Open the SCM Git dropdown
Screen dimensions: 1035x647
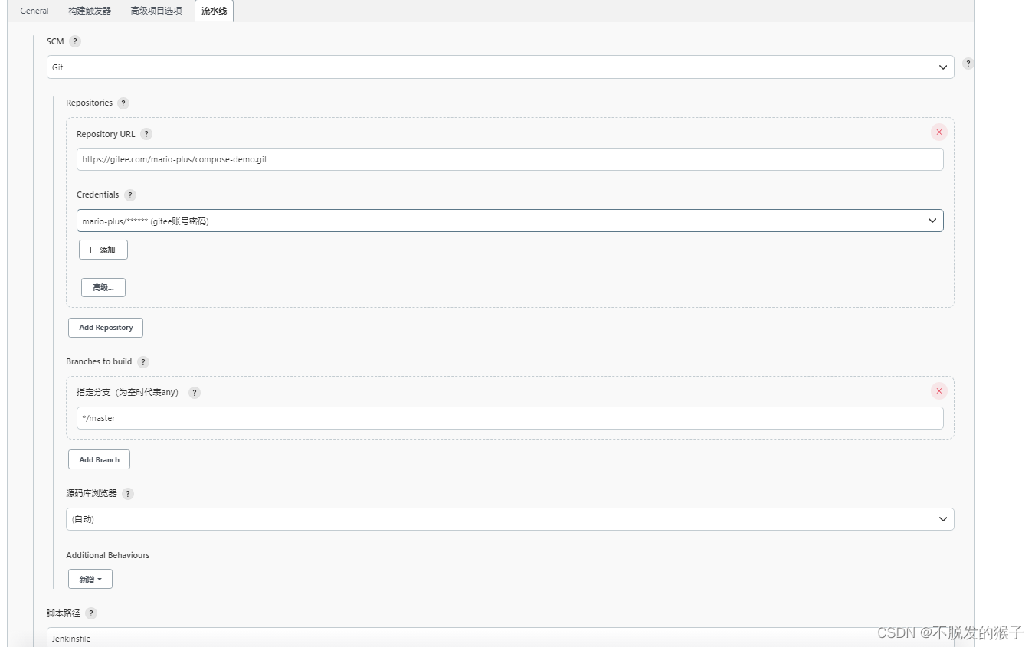coord(500,67)
